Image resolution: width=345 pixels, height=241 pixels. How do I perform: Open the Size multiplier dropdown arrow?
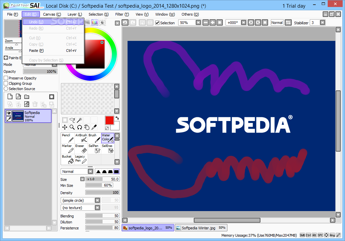(x=82, y=179)
